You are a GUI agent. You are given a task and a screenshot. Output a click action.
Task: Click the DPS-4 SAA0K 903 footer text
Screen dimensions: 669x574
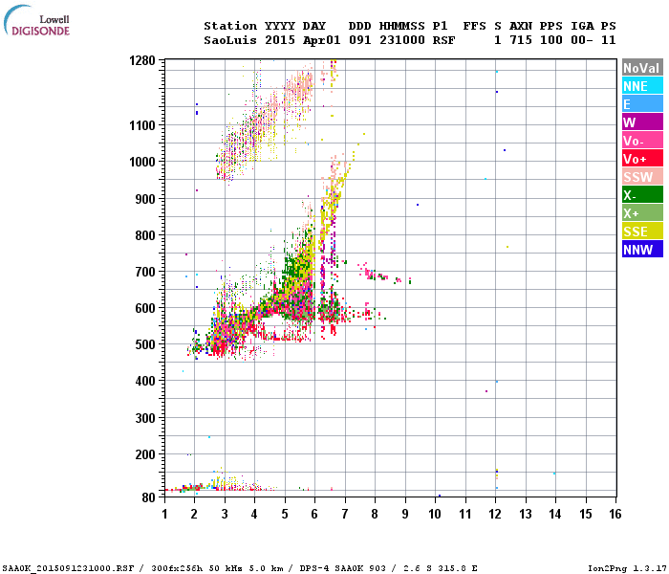pyautogui.click(x=342, y=568)
